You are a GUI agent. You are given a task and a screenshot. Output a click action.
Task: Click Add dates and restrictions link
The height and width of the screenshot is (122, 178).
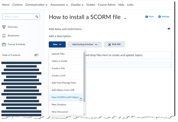(x=66, y=29)
